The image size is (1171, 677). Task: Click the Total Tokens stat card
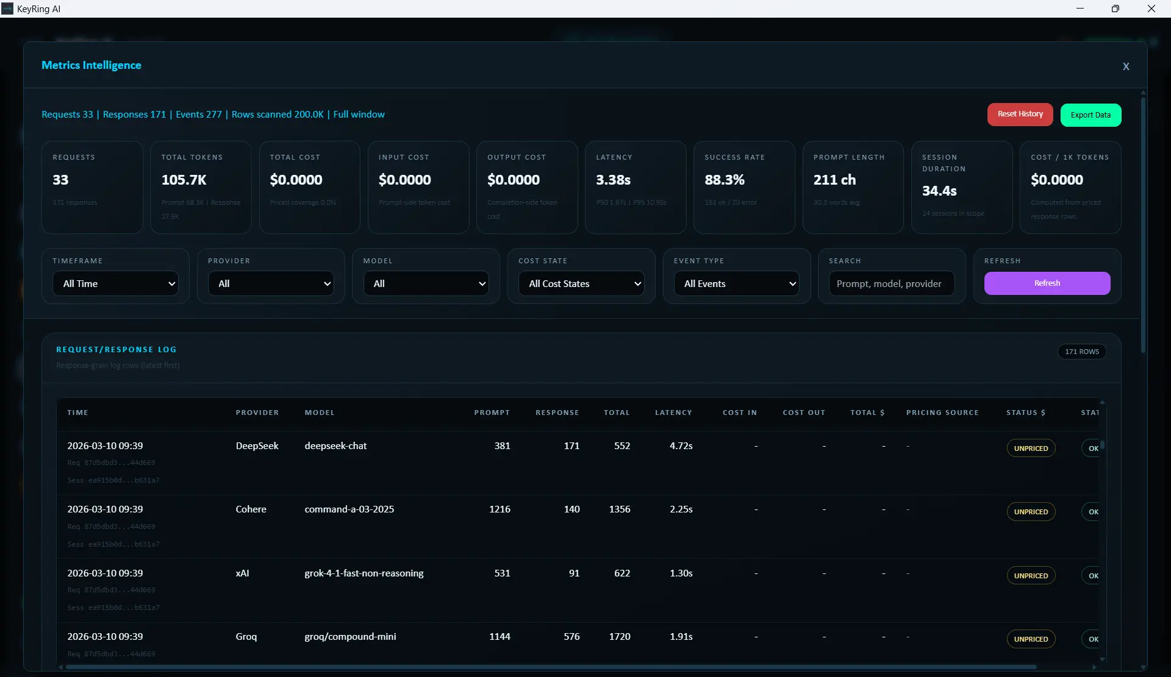[200, 187]
